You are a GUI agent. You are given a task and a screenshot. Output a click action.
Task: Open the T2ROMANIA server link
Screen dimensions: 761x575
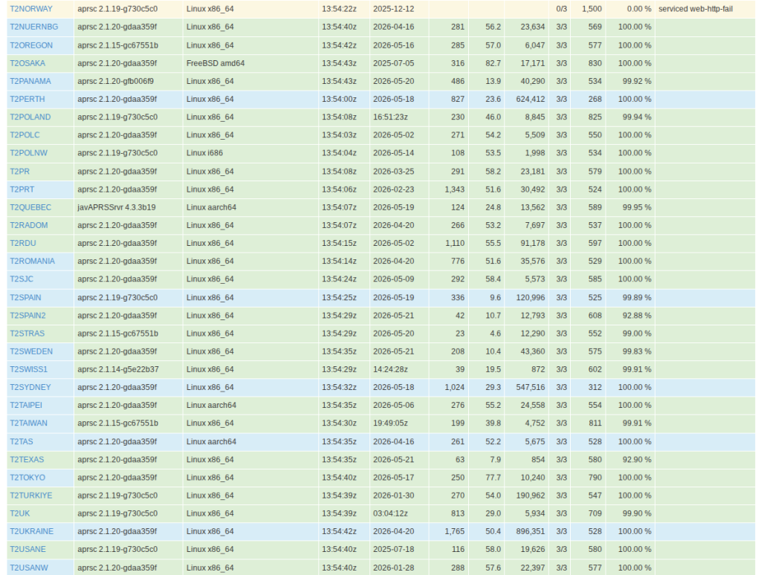(32, 261)
